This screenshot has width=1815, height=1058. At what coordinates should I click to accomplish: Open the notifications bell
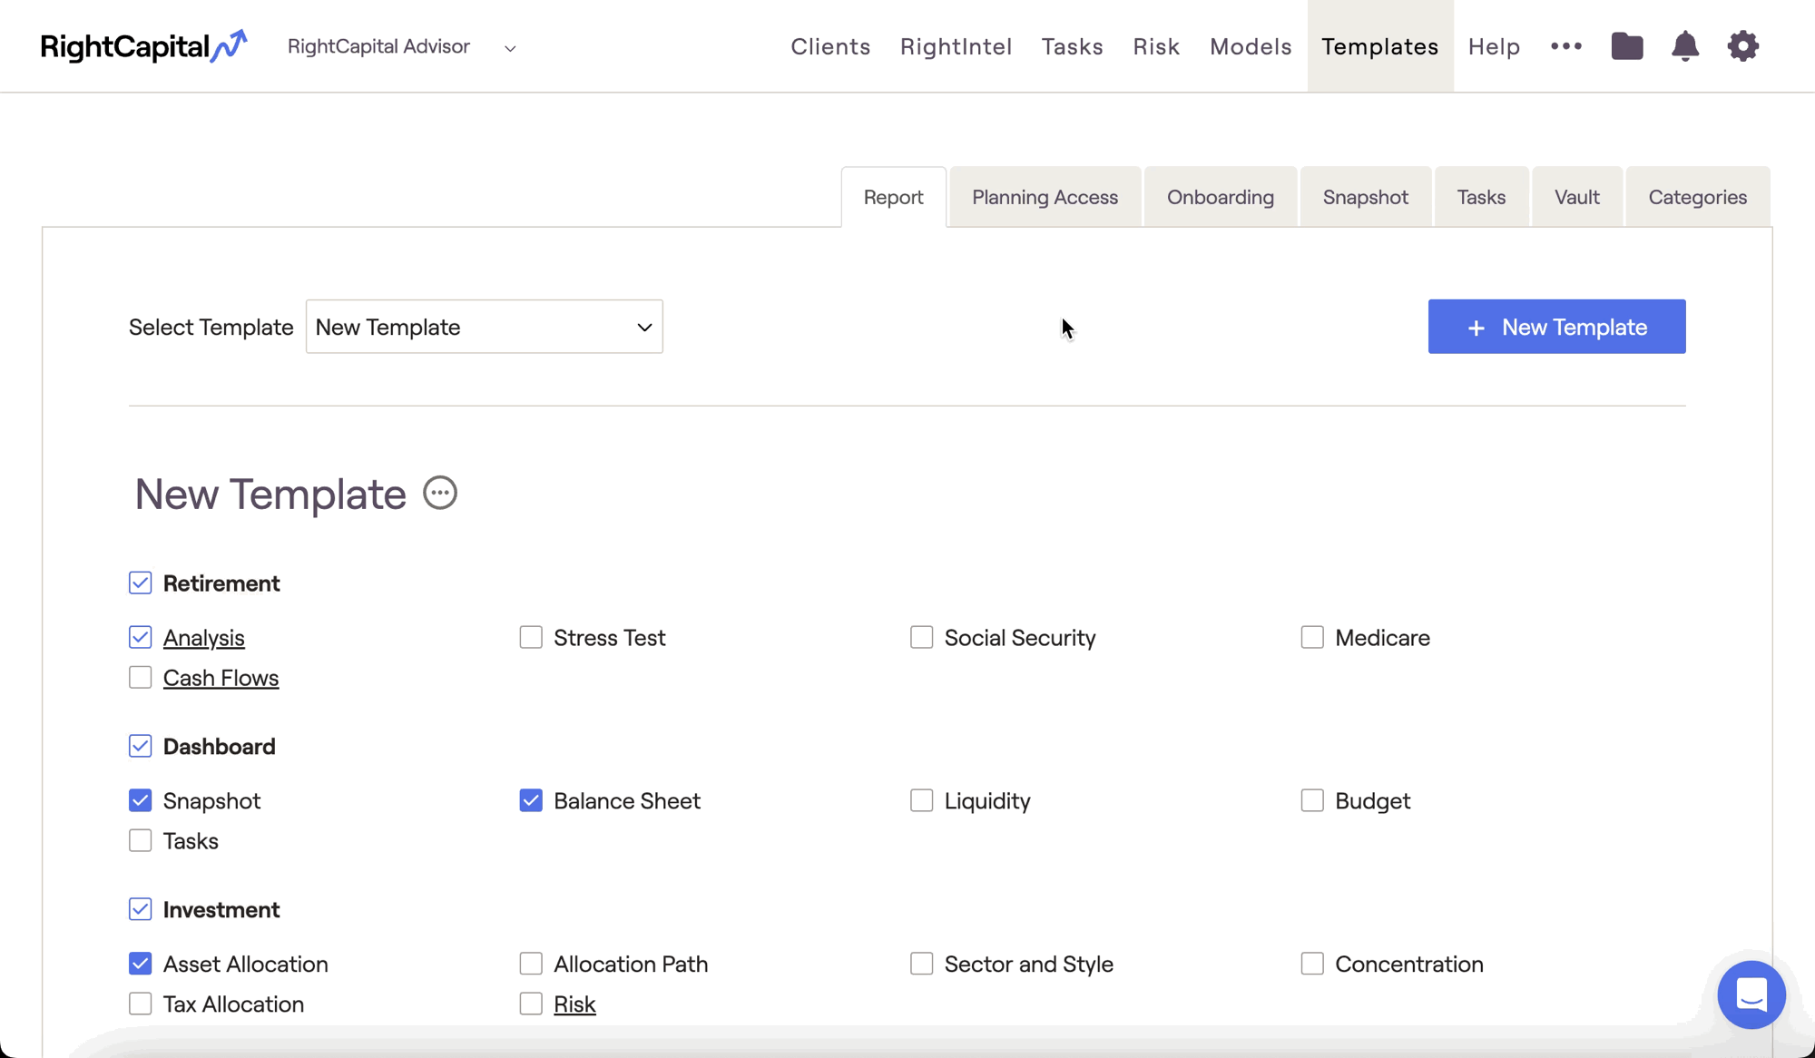tap(1685, 46)
